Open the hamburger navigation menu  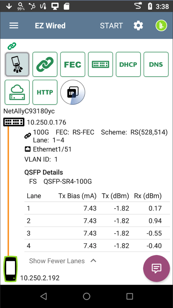(x=14, y=26)
